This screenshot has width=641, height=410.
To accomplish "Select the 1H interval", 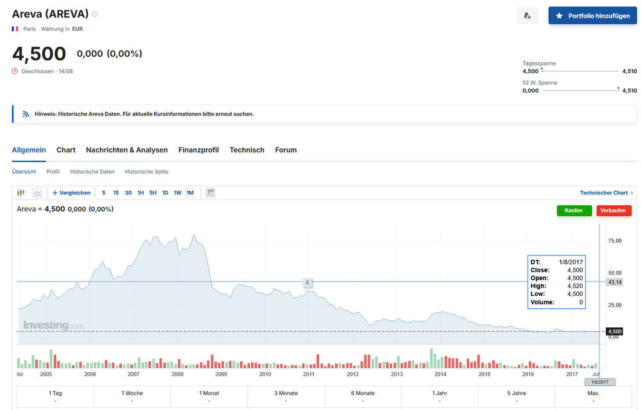I will [x=140, y=192].
